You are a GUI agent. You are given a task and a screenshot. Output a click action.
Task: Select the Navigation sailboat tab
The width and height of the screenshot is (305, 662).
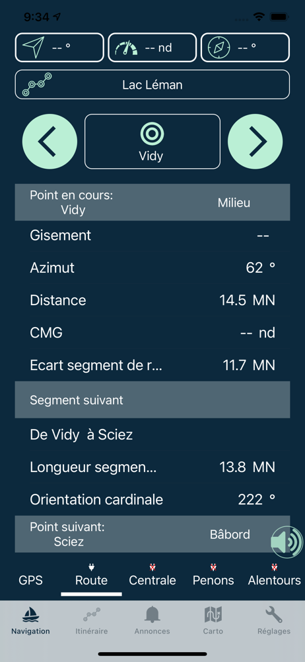[31, 621]
